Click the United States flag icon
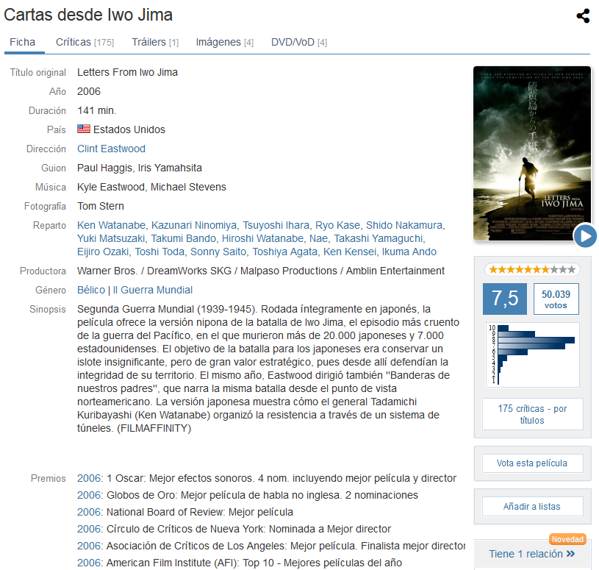Screen dimensions: 599x570 point(84,129)
